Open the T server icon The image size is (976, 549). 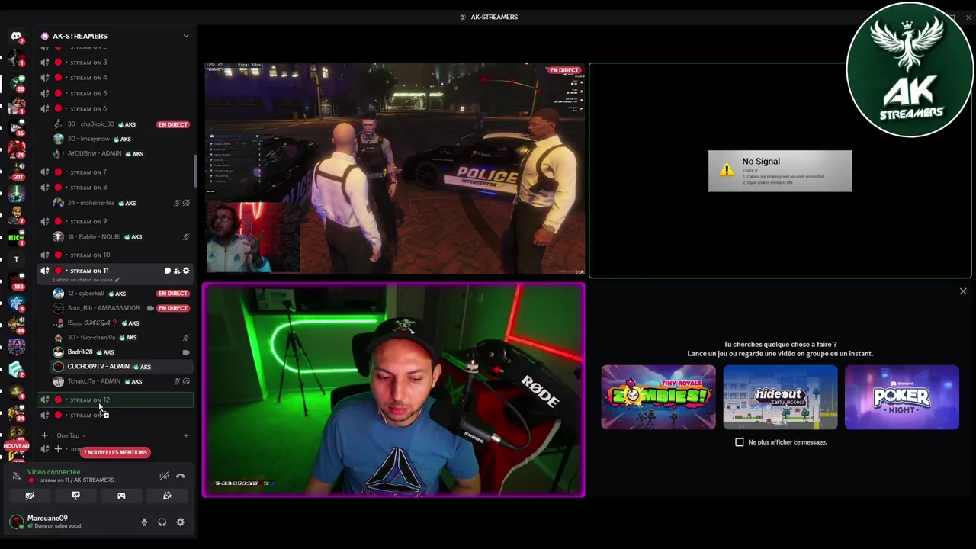(16, 259)
